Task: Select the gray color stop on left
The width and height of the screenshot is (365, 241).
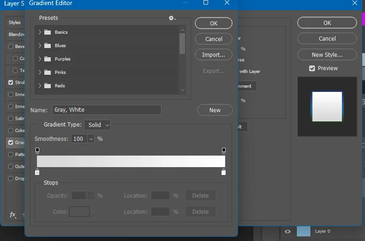Action: click(37, 172)
